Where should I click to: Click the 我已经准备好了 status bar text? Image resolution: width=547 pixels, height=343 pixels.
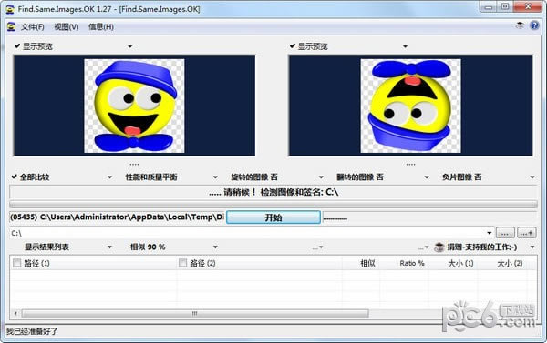[32, 331]
